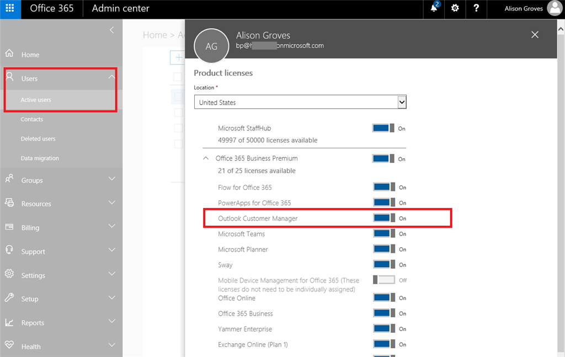Click Office 365 header link
The width and height of the screenshot is (565, 357).
(x=51, y=8)
